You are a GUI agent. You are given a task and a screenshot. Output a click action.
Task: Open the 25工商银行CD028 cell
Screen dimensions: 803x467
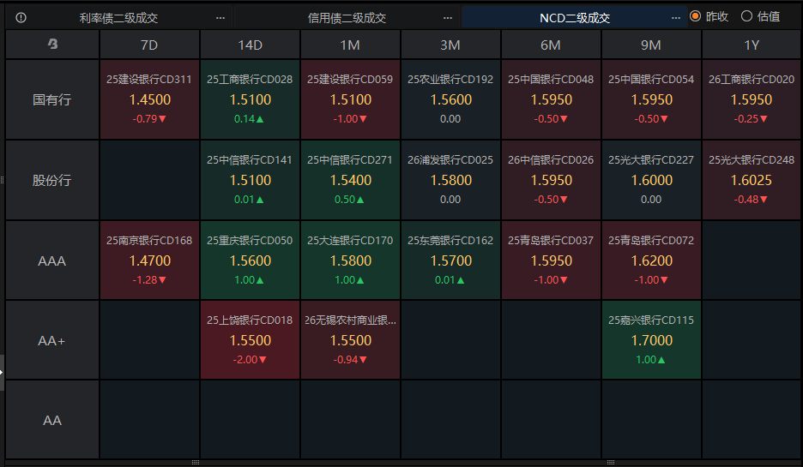[x=250, y=99]
